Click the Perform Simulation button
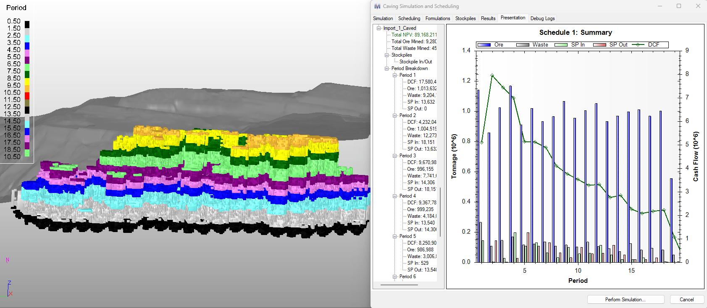This screenshot has width=707, height=308. 625,300
